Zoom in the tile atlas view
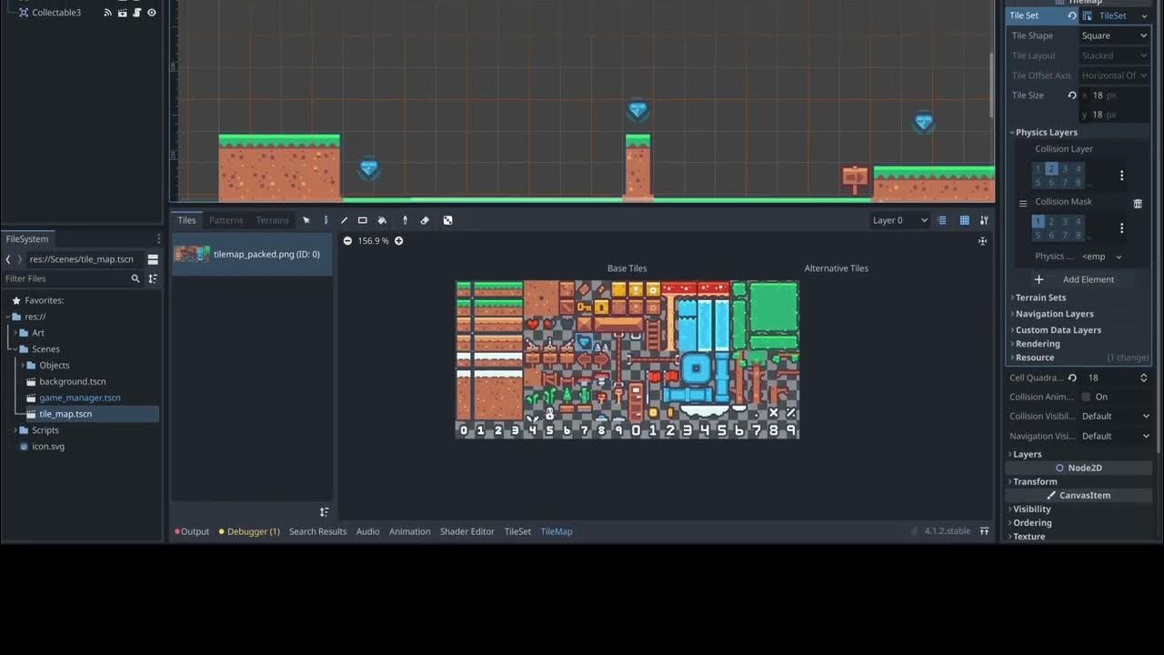1164x655 pixels. [x=398, y=241]
